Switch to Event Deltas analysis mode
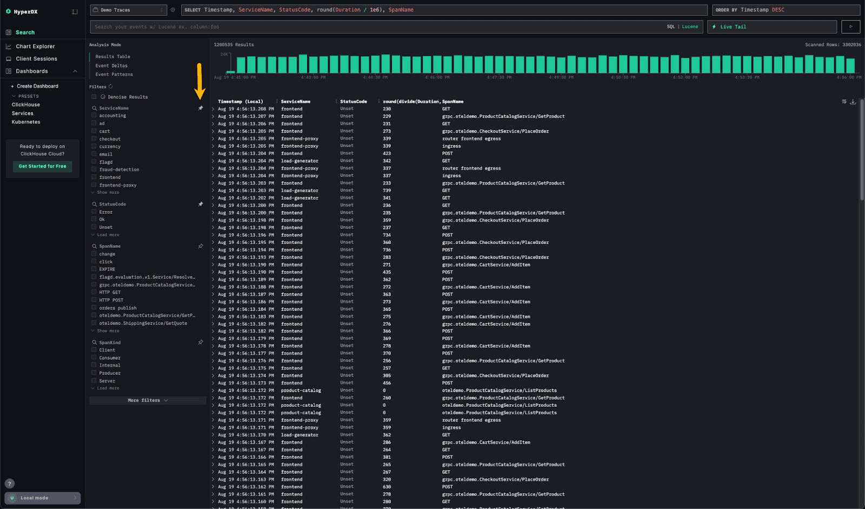865x509 pixels. tap(111, 65)
